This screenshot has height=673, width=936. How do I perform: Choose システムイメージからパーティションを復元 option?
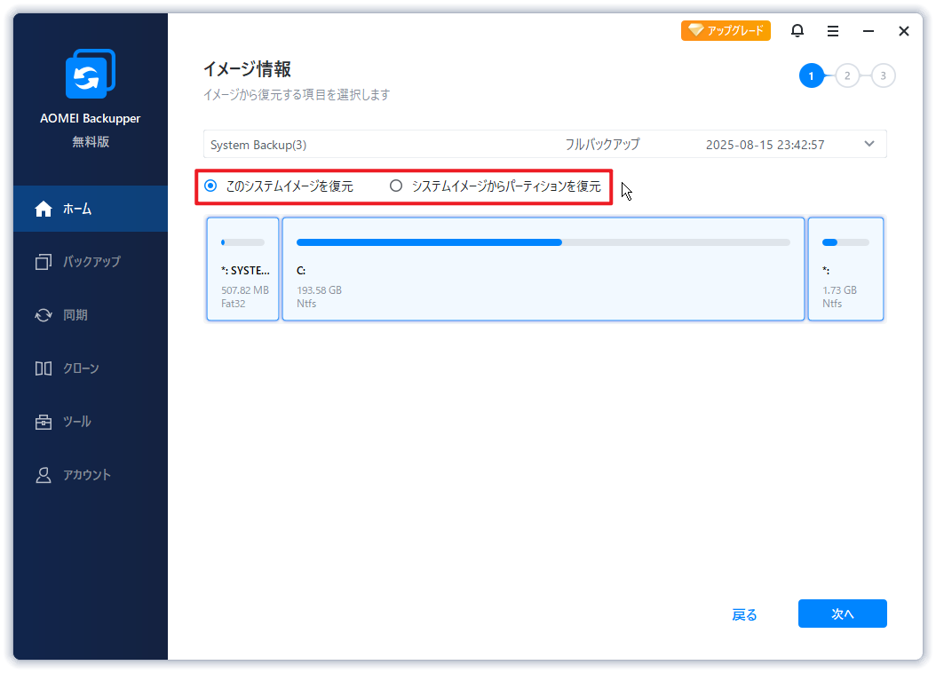pos(395,186)
